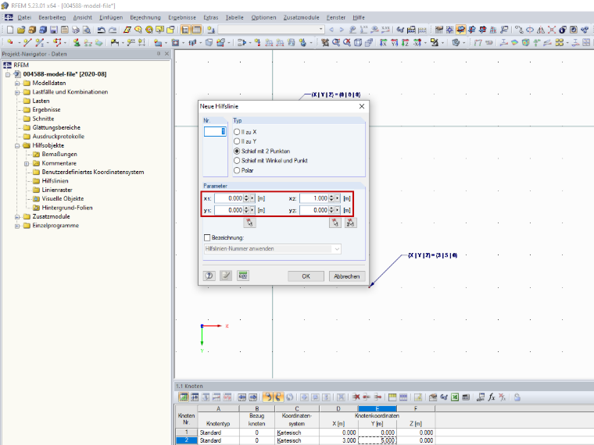Image resolution: width=594 pixels, height=445 pixels.
Task: Redo the last action
Action: (113, 30)
